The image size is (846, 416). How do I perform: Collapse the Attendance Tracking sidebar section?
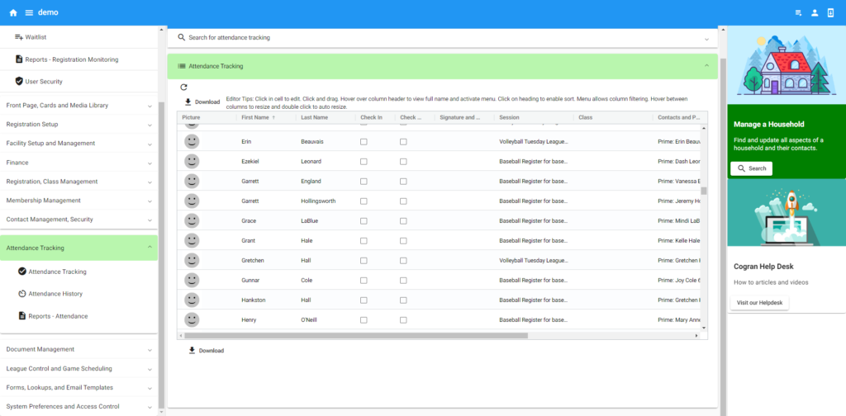pyautogui.click(x=150, y=248)
